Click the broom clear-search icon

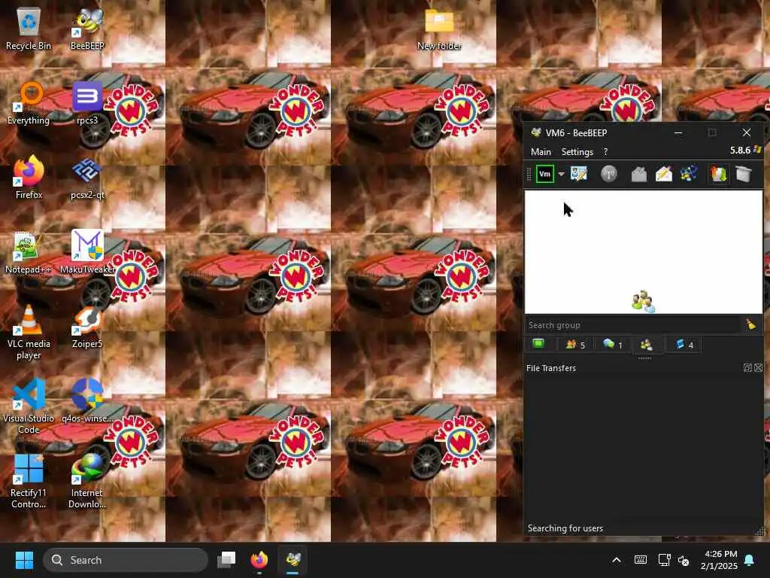coord(751,324)
